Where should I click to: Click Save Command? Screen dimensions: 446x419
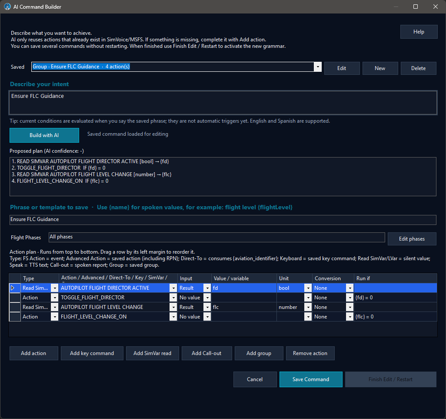(311, 379)
